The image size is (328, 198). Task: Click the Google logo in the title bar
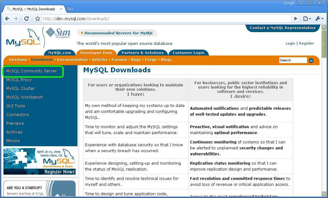(x=289, y=3)
